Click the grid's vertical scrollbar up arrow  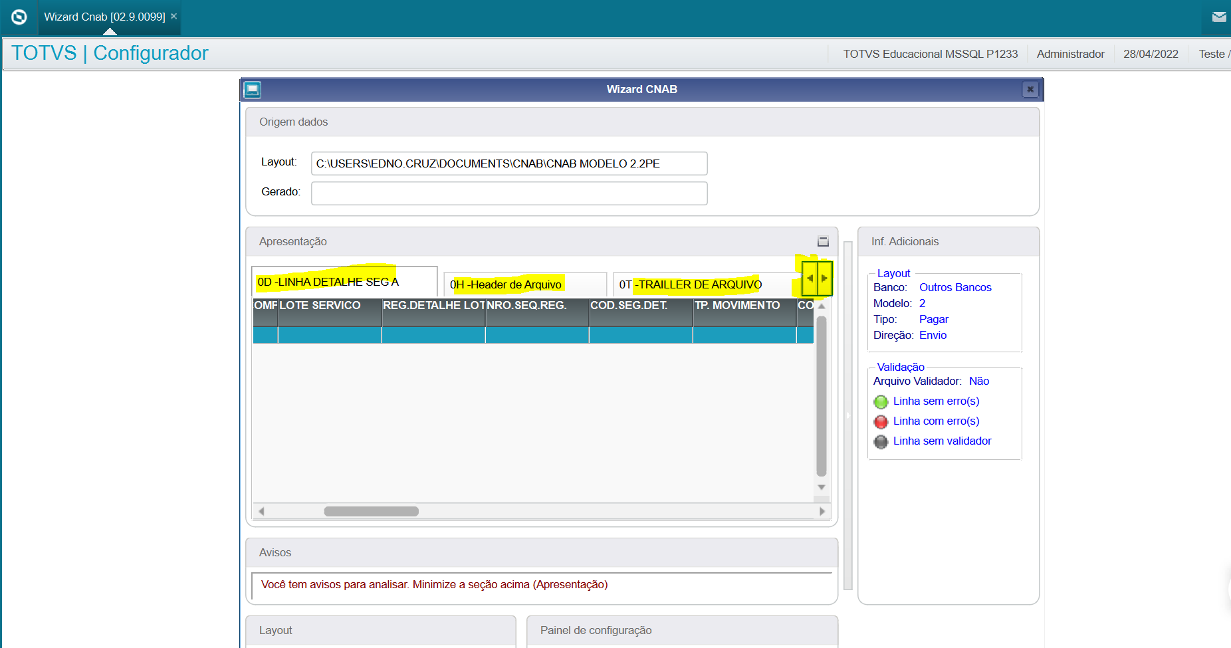(822, 306)
